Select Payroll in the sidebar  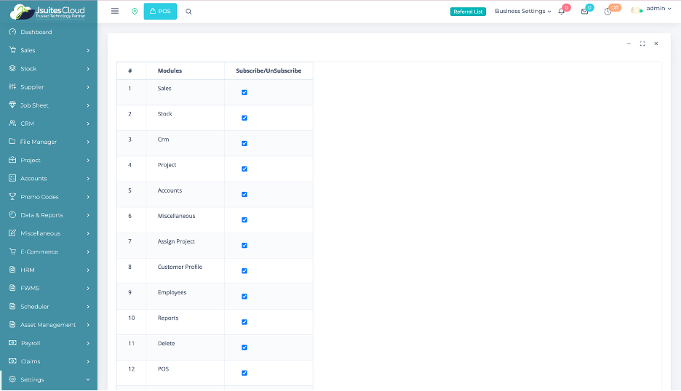coord(31,343)
